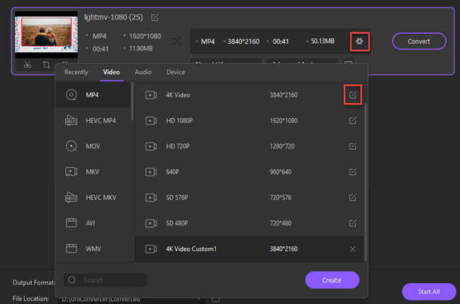The width and height of the screenshot is (460, 304).
Task: Select MKV format
Action: pos(93,172)
